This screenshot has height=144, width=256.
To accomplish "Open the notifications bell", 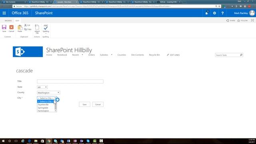I will click(206, 13).
